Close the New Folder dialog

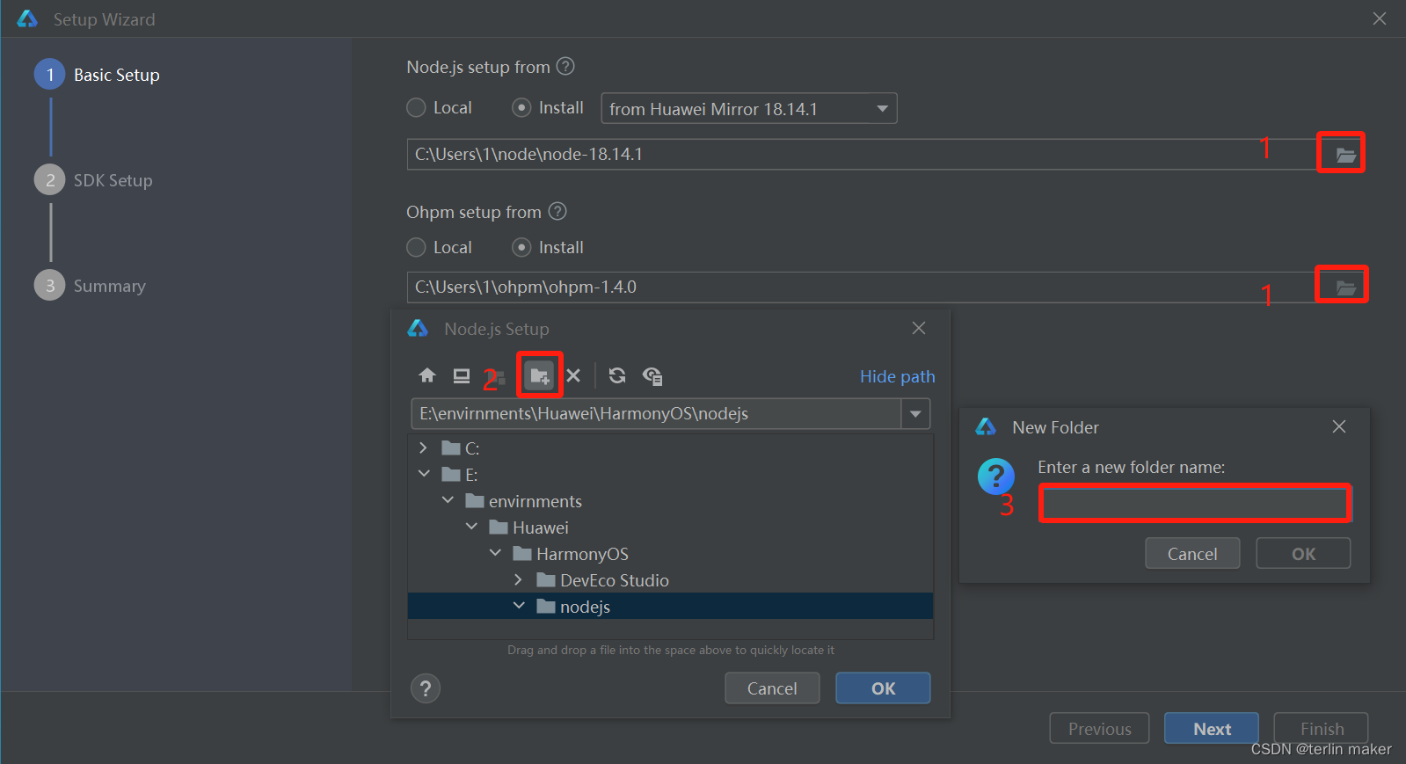1338,426
